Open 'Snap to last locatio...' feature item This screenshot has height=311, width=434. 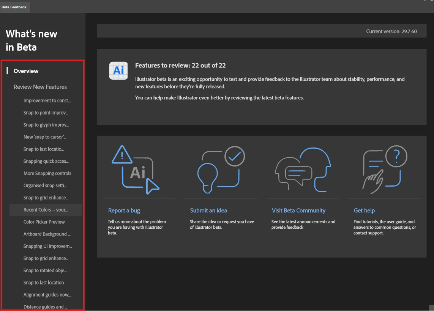pyautogui.click(x=43, y=149)
